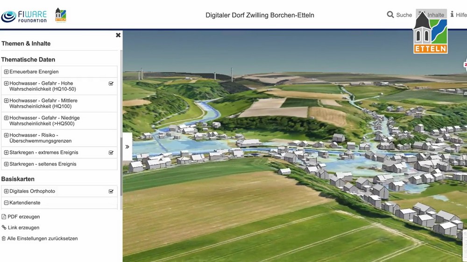Click the Alle Einstellungen zurücksetzen link

click(x=42, y=238)
